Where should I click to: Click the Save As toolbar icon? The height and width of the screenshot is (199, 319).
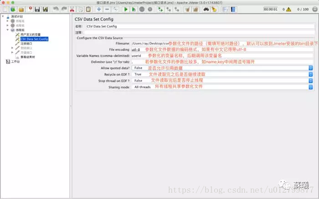[45, 10]
